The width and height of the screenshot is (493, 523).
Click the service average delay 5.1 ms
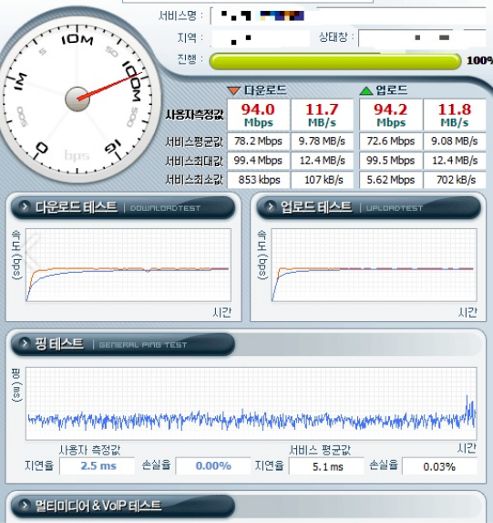click(326, 466)
